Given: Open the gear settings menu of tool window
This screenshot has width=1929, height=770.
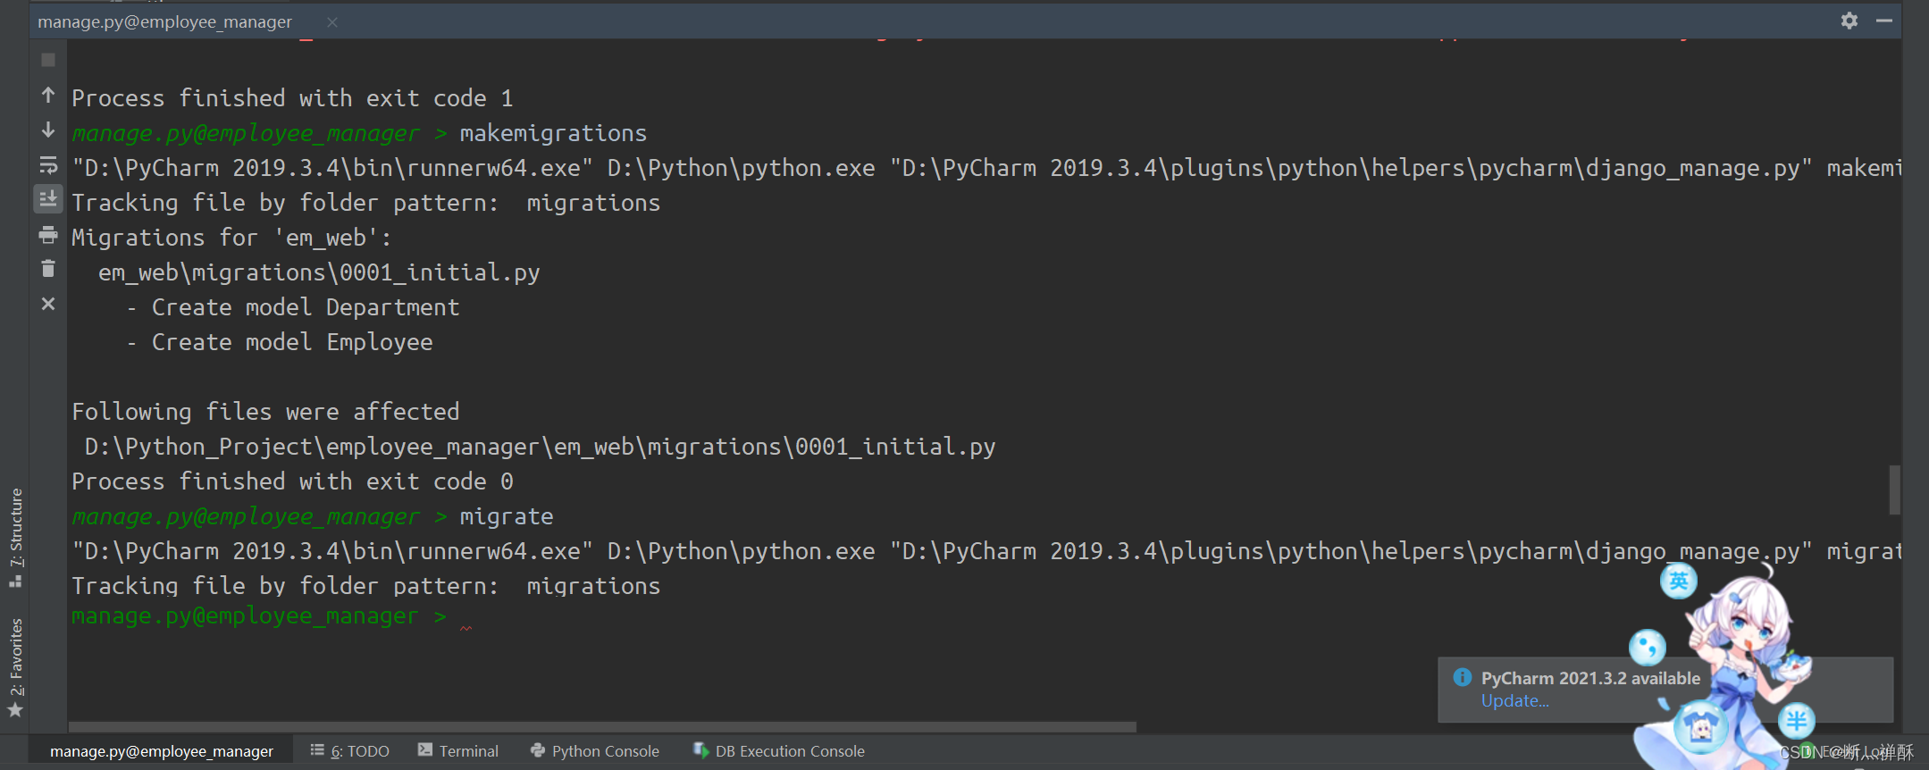Looking at the screenshot, I should (1849, 21).
